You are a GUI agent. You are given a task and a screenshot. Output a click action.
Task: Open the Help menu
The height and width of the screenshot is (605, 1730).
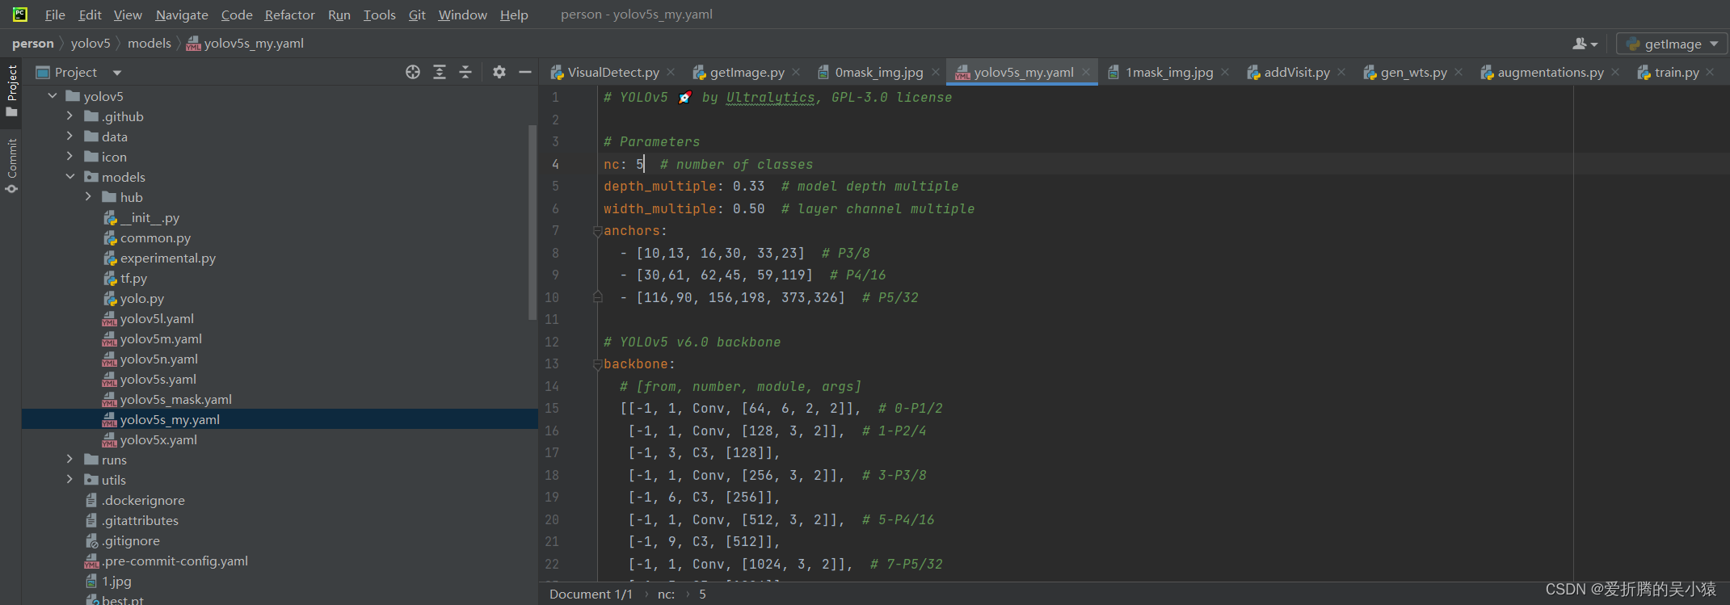point(514,15)
